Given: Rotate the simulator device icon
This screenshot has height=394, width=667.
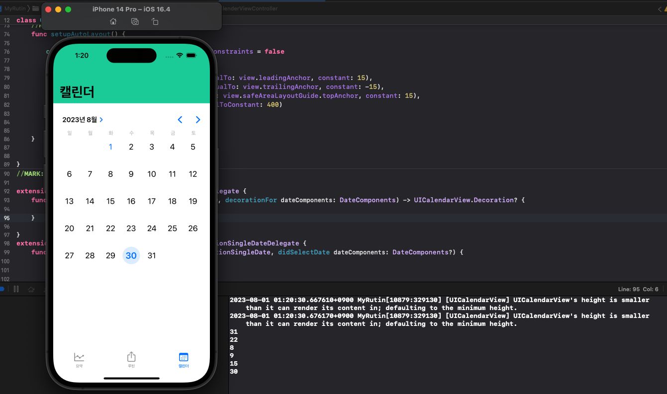Looking at the screenshot, I should point(155,21).
